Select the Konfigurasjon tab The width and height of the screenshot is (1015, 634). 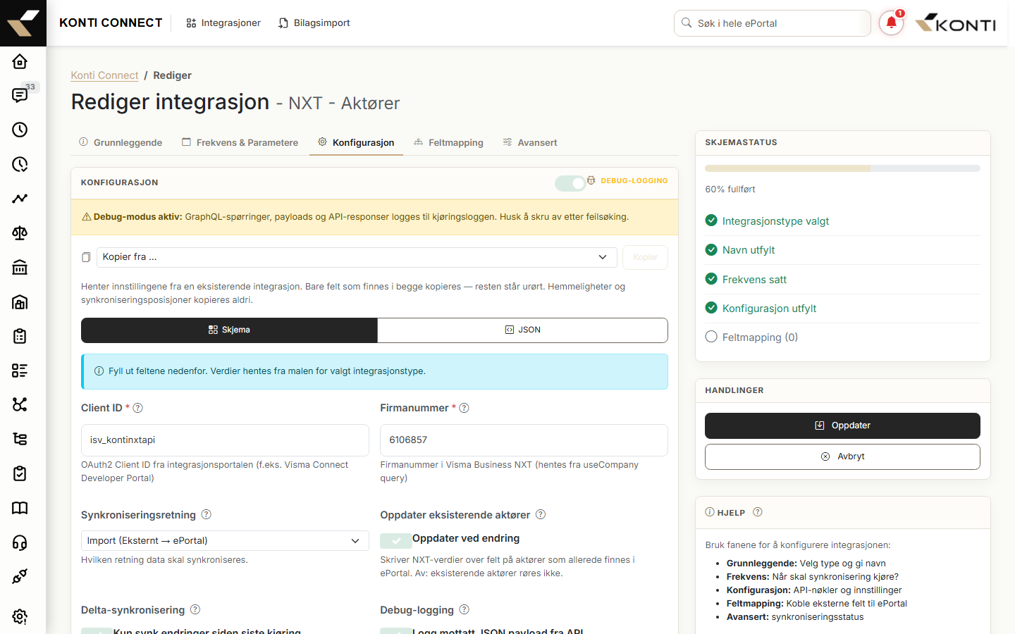[x=356, y=142]
